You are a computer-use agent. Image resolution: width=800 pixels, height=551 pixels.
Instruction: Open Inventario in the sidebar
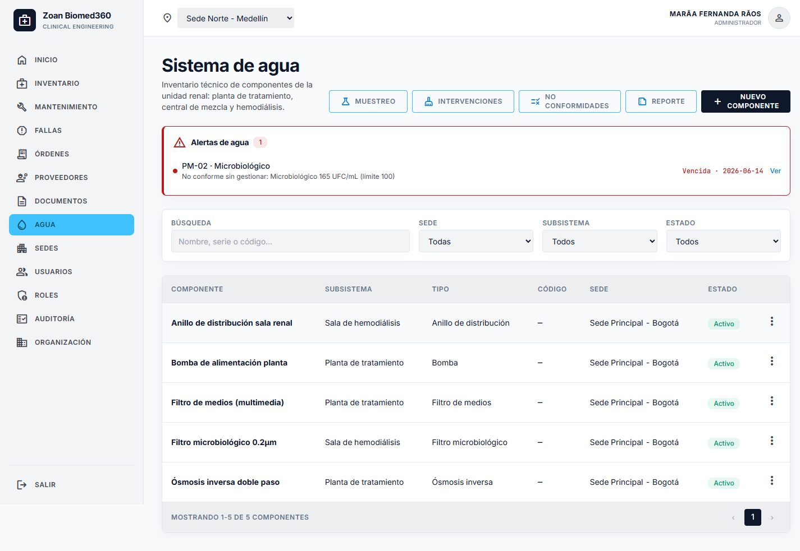[x=71, y=84]
